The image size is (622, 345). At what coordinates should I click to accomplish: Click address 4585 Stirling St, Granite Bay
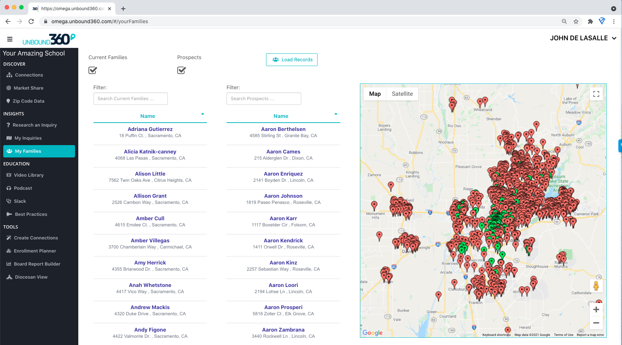click(283, 136)
